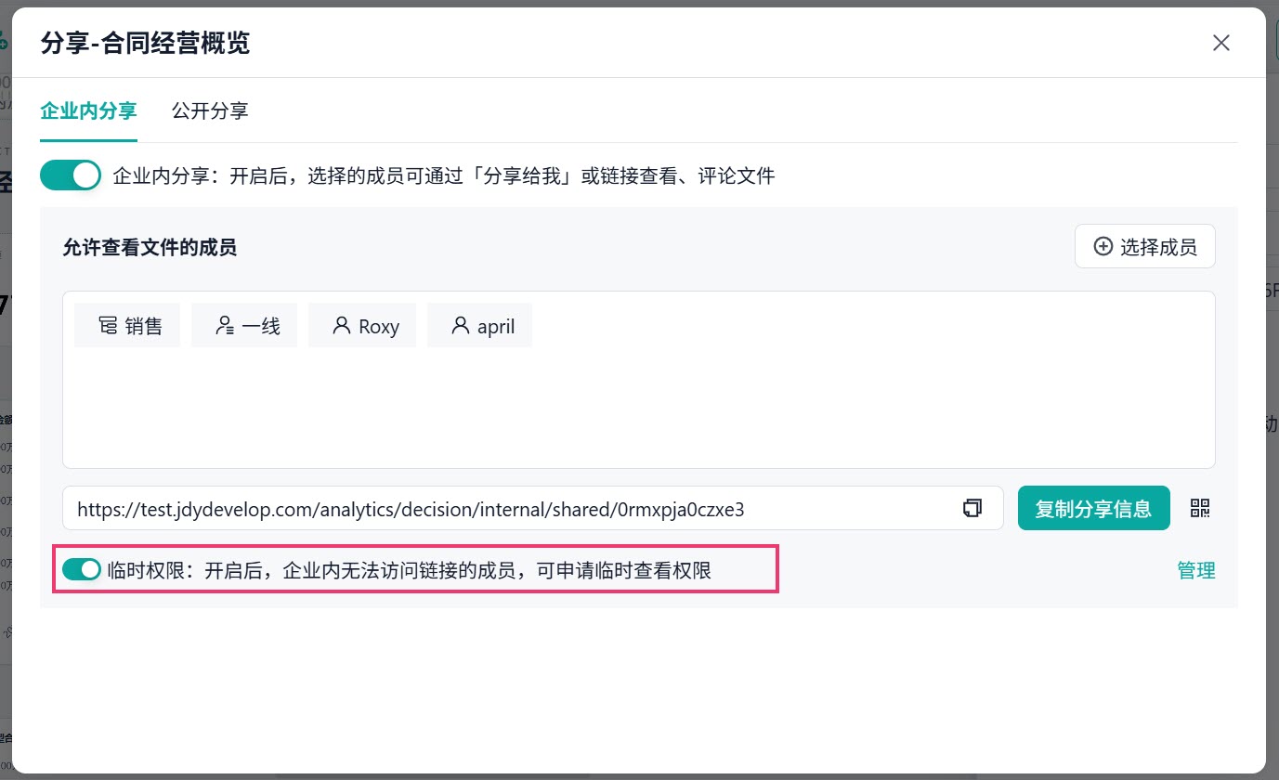Select the april member tag
Screen dimensions: 1279x780
(479, 325)
